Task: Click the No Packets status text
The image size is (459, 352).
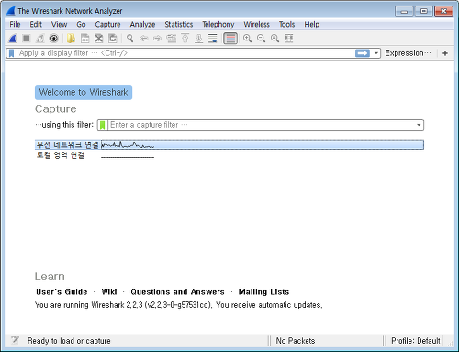Action: (x=296, y=341)
